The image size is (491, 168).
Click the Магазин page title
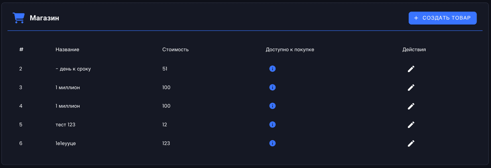point(44,18)
